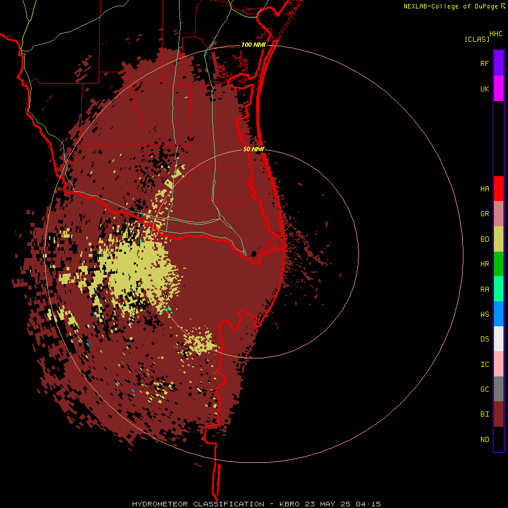Click the '50 NMI' range ring label
This screenshot has width=508, height=508.
click(x=253, y=149)
